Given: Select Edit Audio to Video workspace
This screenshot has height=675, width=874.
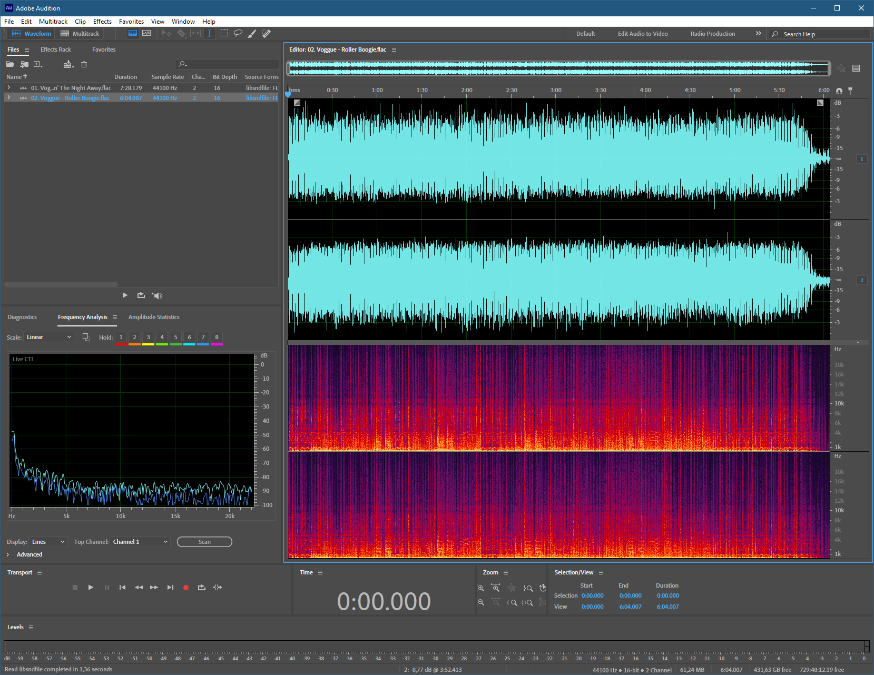Looking at the screenshot, I should 643,34.
